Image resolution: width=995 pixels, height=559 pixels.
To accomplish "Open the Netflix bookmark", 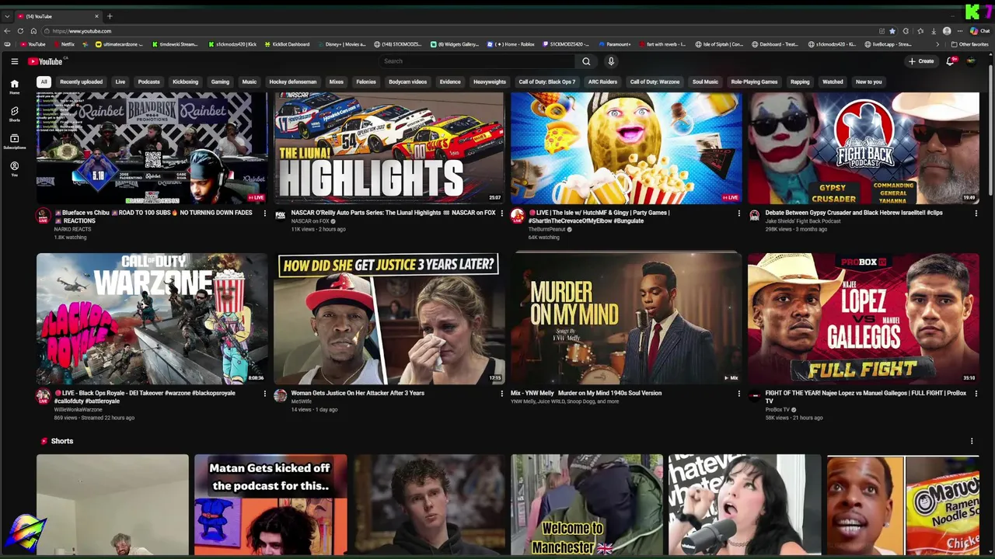I will [64, 44].
